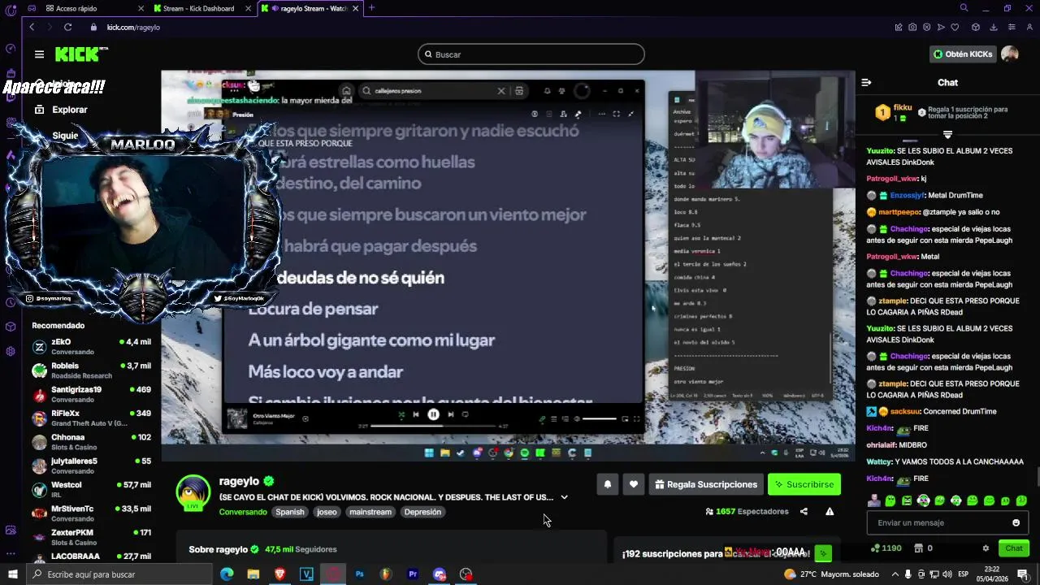The height and width of the screenshot is (585, 1040).
Task: Bookmark page with browser heart icon
Action: point(955,27)
